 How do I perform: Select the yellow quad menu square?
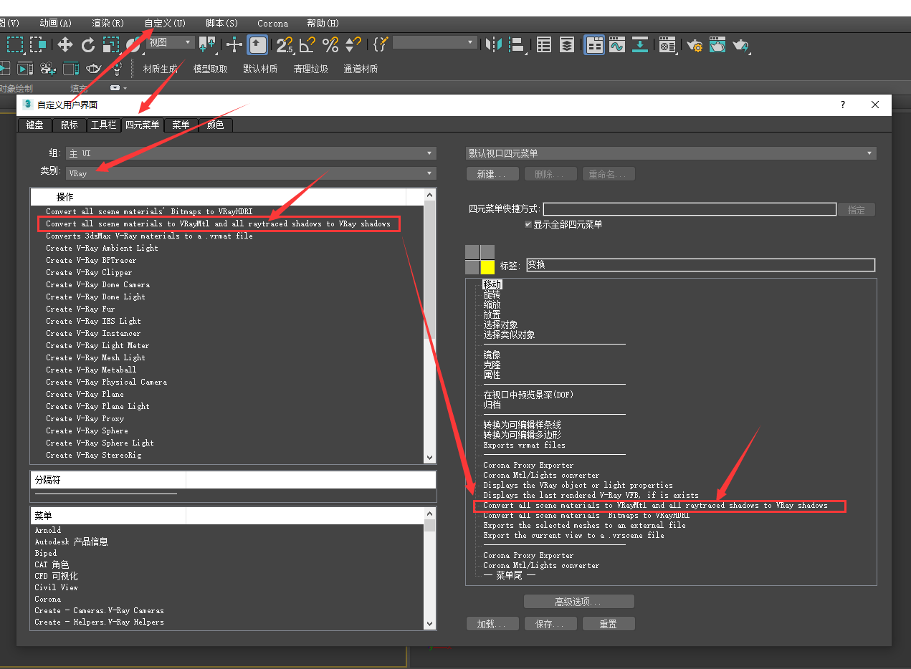487,267
